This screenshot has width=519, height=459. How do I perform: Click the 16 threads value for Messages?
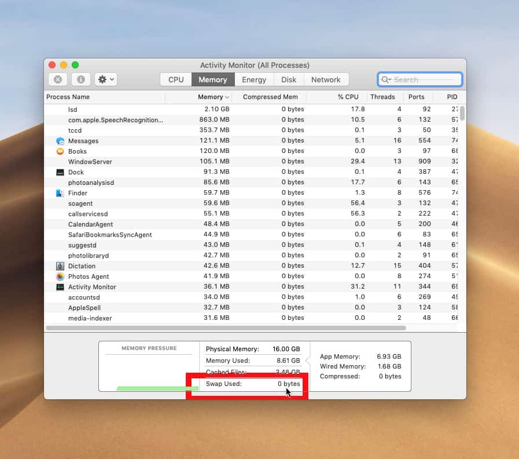click(397, 140)
